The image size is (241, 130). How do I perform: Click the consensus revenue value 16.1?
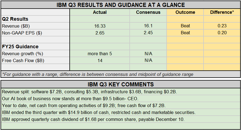pyautogui.click(x=148, y=26)
